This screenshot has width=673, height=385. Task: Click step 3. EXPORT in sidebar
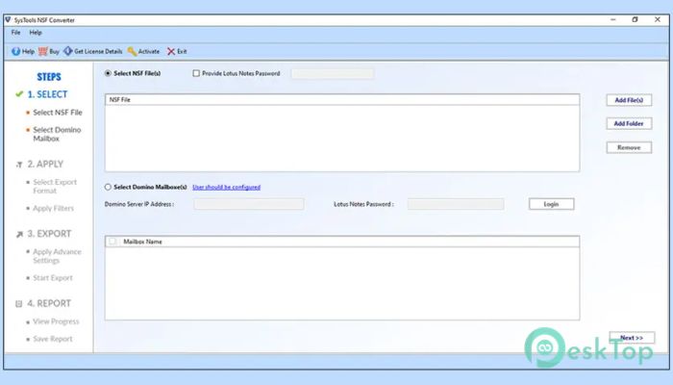[49, 234]
